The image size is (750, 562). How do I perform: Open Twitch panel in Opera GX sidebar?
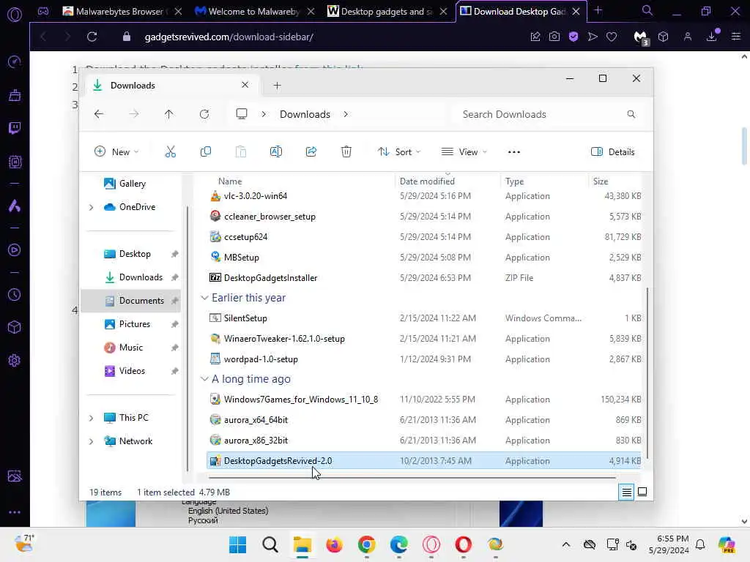click(x=15, y=128)
